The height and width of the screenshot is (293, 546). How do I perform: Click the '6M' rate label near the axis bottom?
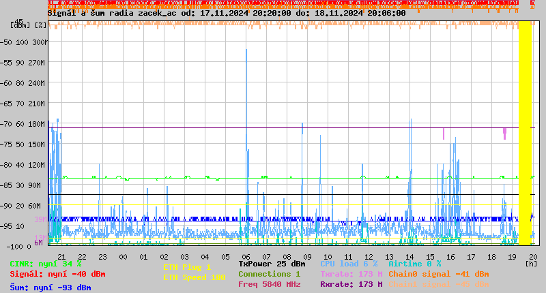tap(38, 243)
